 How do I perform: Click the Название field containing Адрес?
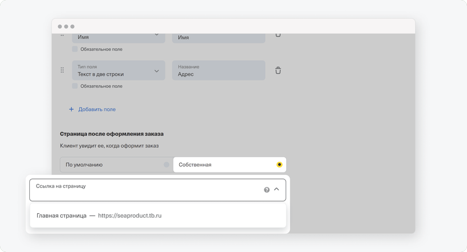[219, 70]
